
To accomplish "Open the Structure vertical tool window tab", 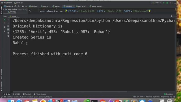I will (1, 74).
